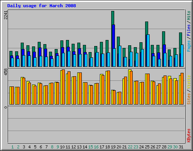
Task: Select day 1 on the x-axis
Action: coord(12,147)
